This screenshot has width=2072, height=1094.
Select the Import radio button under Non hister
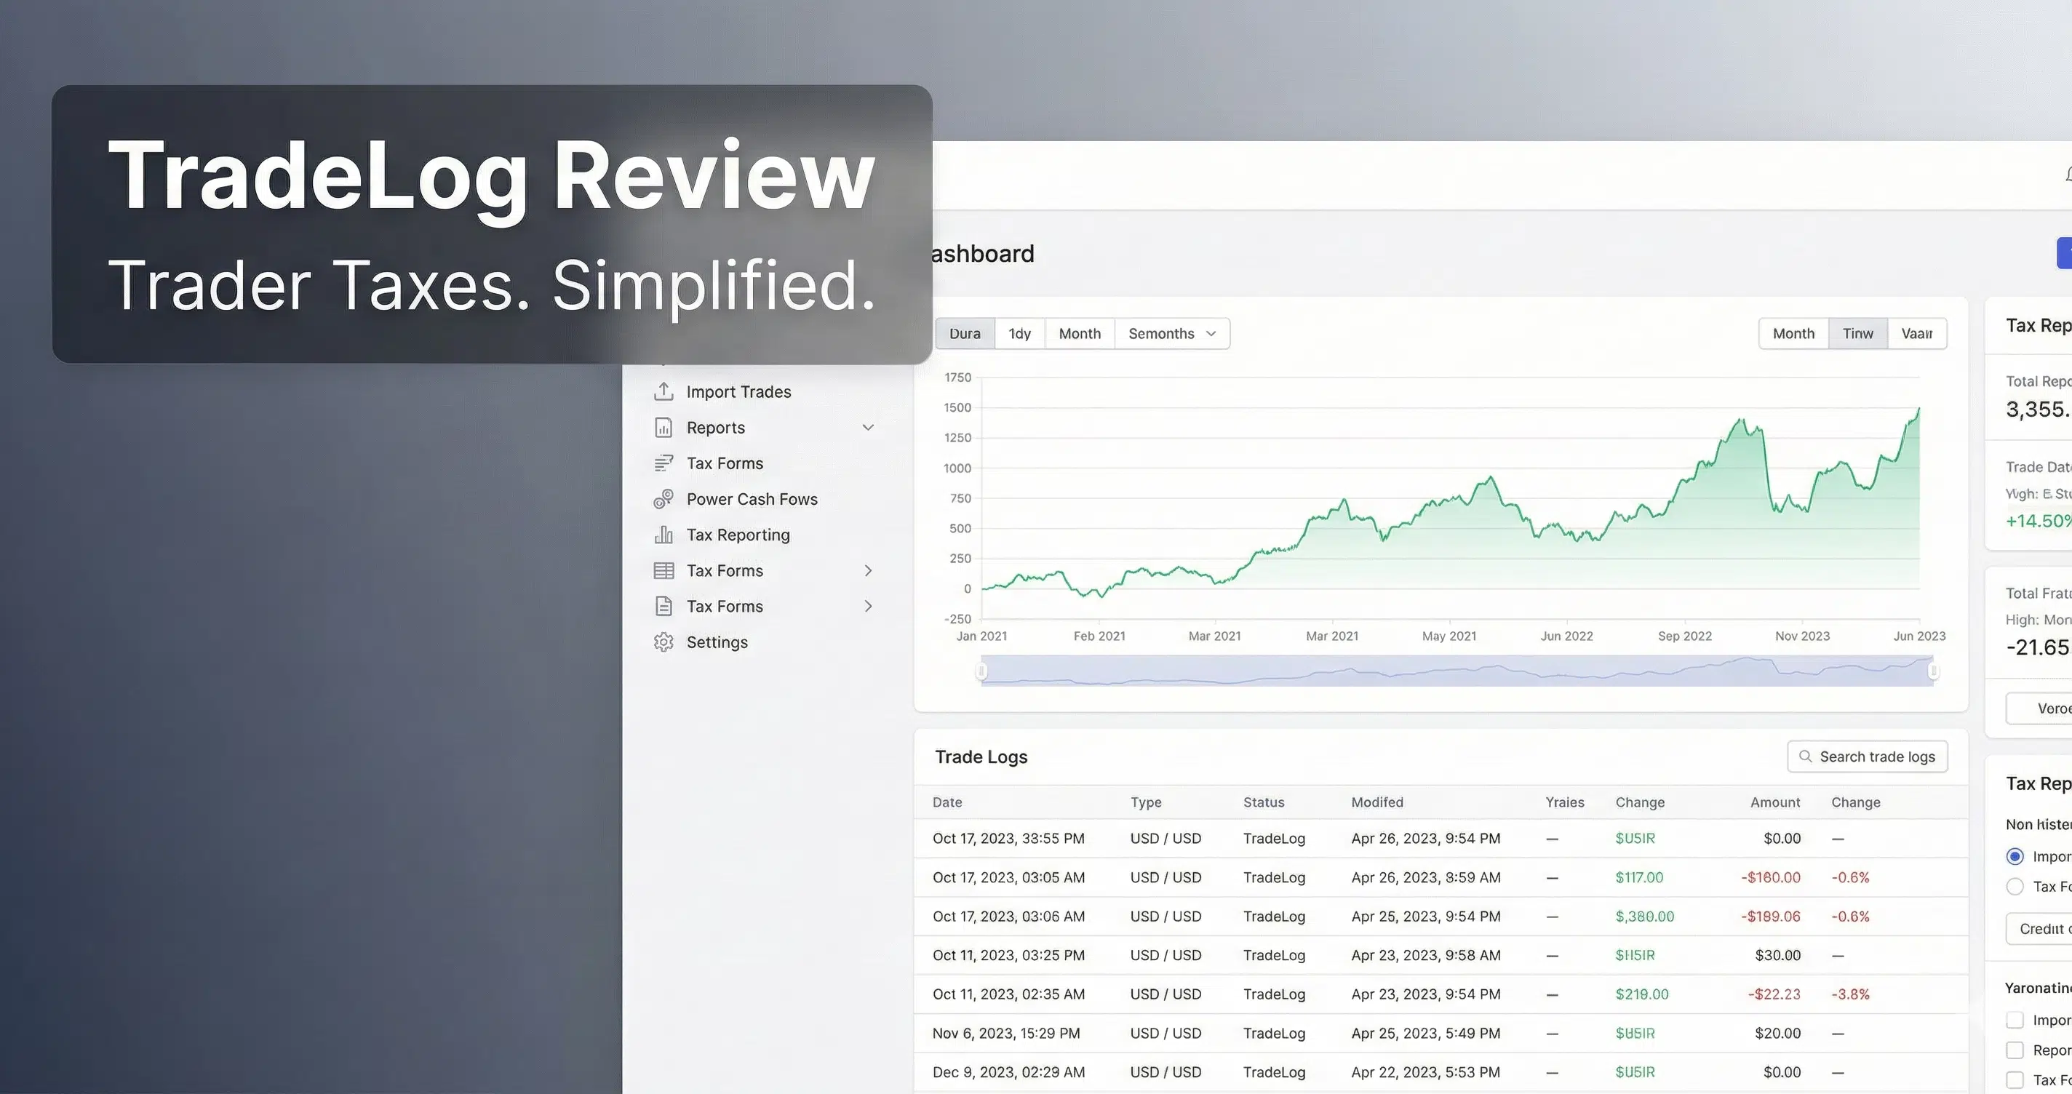(2015, 856)
